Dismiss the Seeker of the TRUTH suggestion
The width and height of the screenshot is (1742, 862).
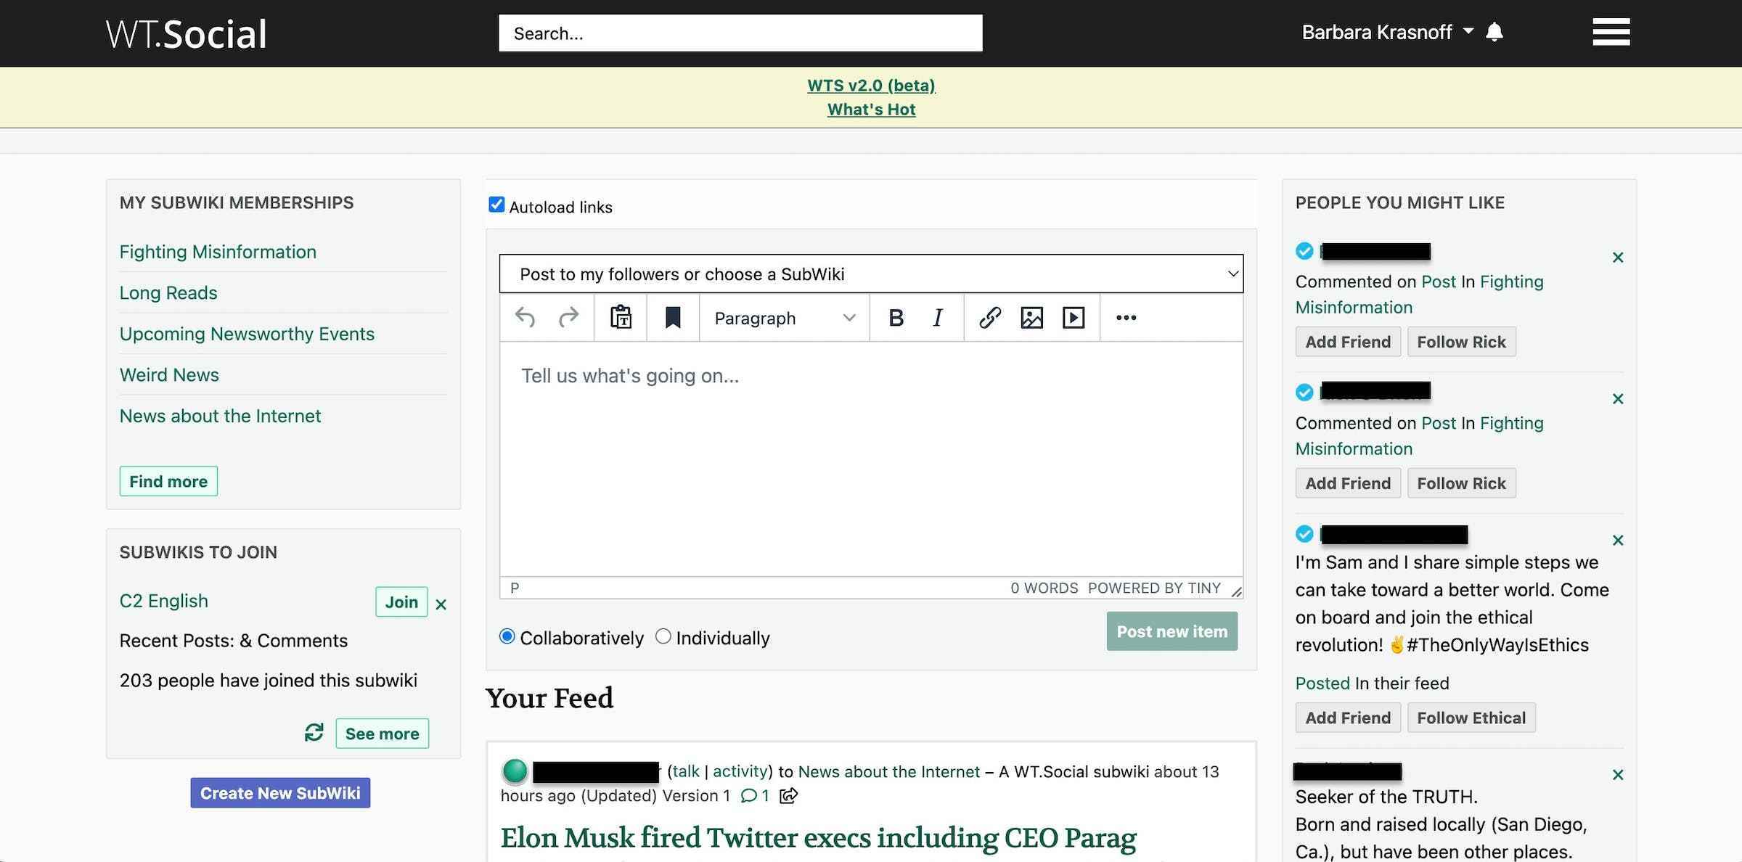(x=1618, y=775)
